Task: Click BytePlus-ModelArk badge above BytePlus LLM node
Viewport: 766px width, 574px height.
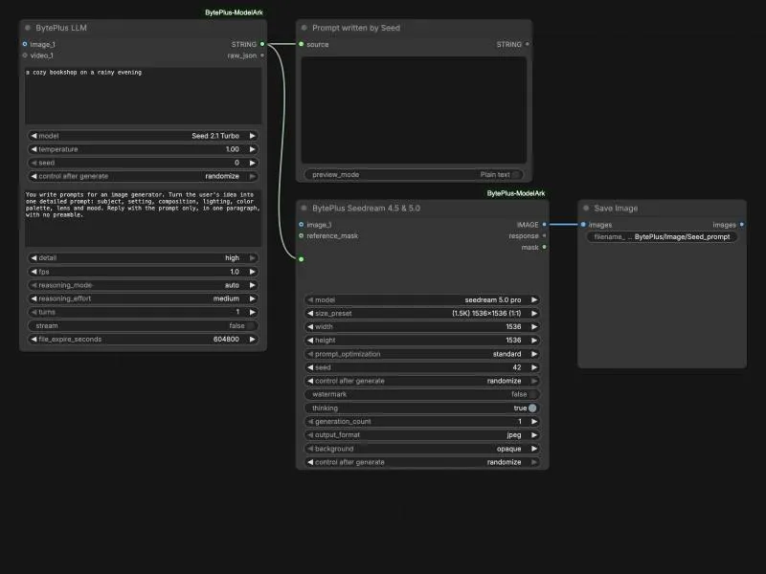Action: point(234,12)
